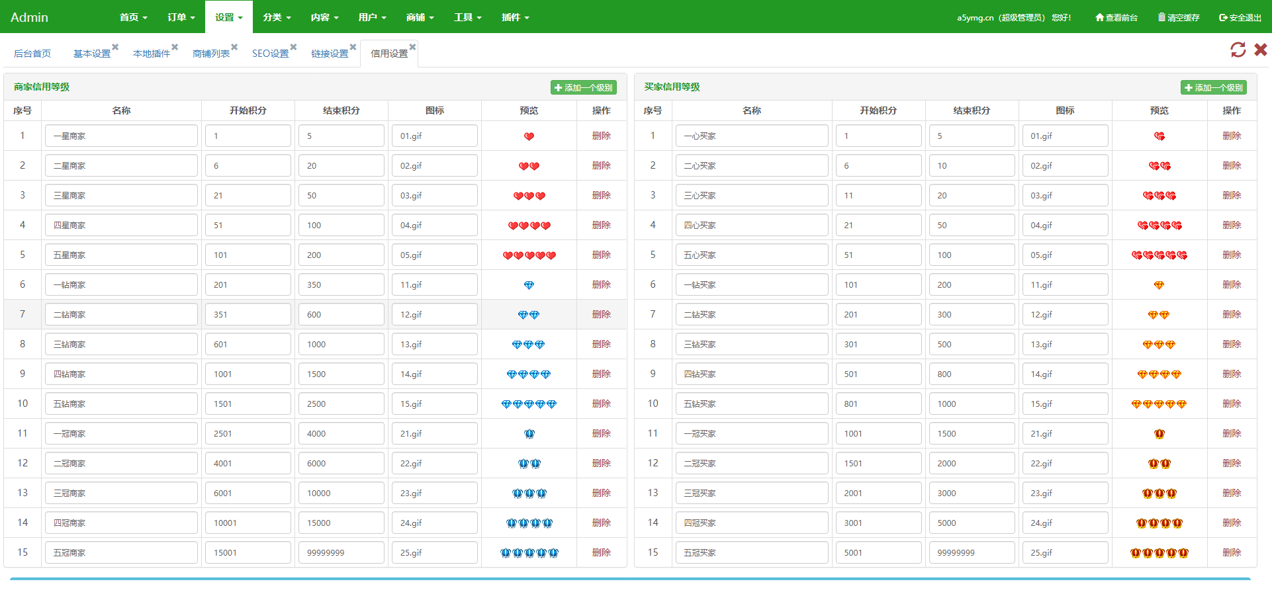Close the SEO设置 tab with its x
Screen dimensions: 1272x600
pos(294,47)
